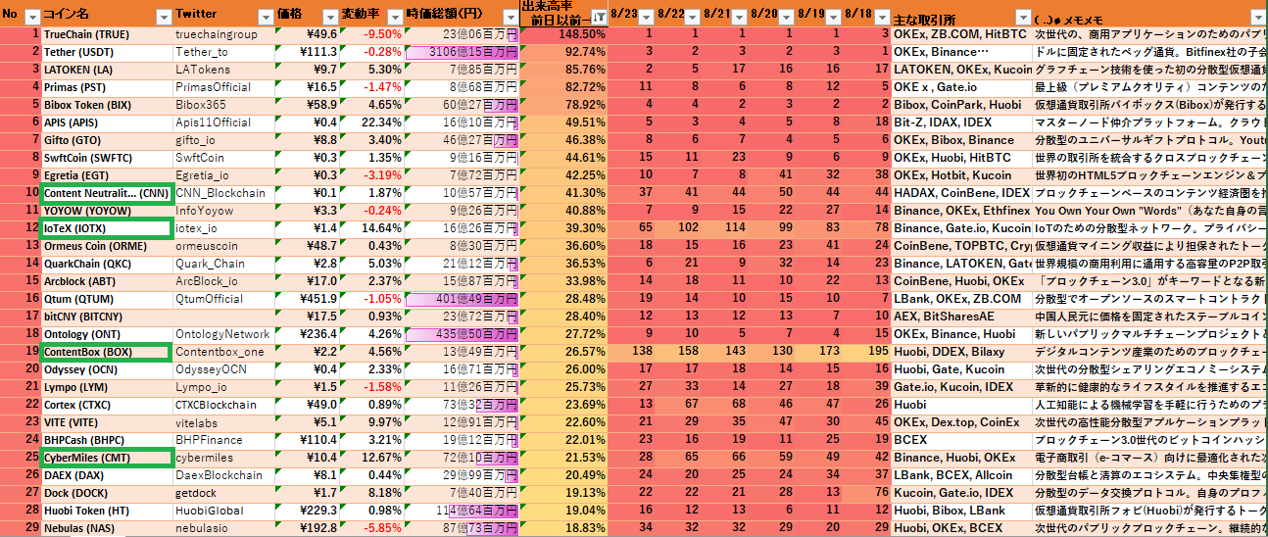This screenshot has width=1268, height=537.
Task: Open the 8/20 column filter dropdown
Action: click(785, 17)
